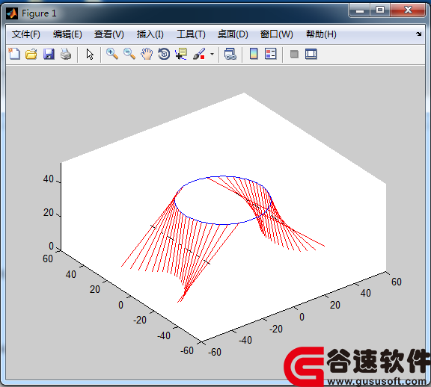Viewport: 431px width, 387px height.
Task: Open the 文件(F) menu
Action: click(x=26, y=34)
